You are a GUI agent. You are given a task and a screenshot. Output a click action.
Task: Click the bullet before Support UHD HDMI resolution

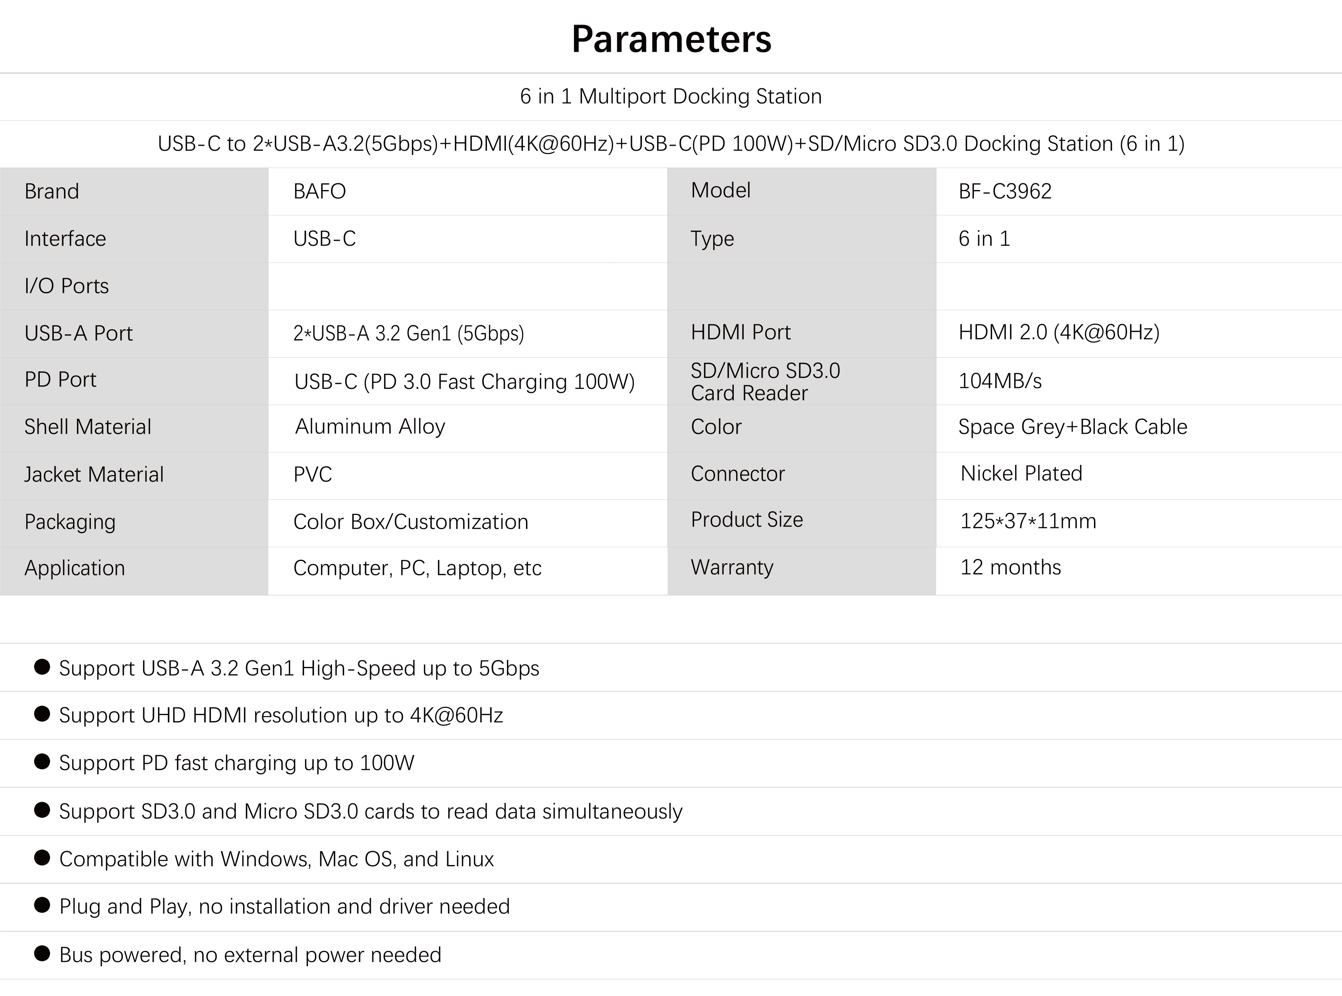[x=42, y=714]
